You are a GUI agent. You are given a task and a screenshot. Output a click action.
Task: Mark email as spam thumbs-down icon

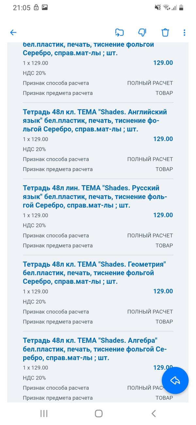(x=142, y=32)
